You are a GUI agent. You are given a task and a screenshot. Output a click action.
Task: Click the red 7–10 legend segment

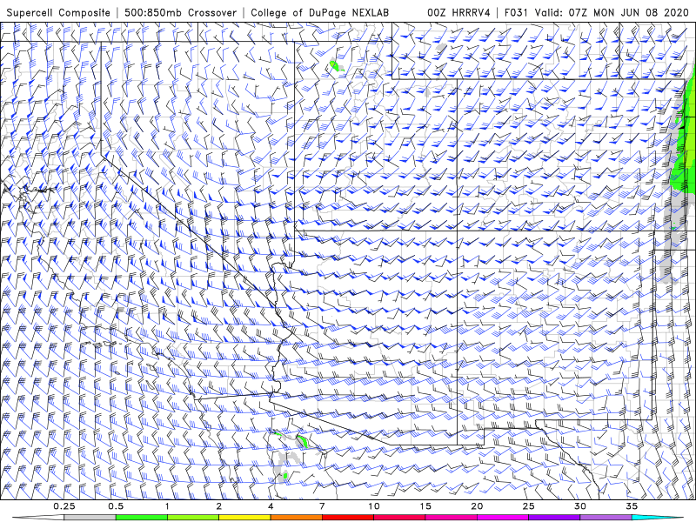tap(347, 518)
